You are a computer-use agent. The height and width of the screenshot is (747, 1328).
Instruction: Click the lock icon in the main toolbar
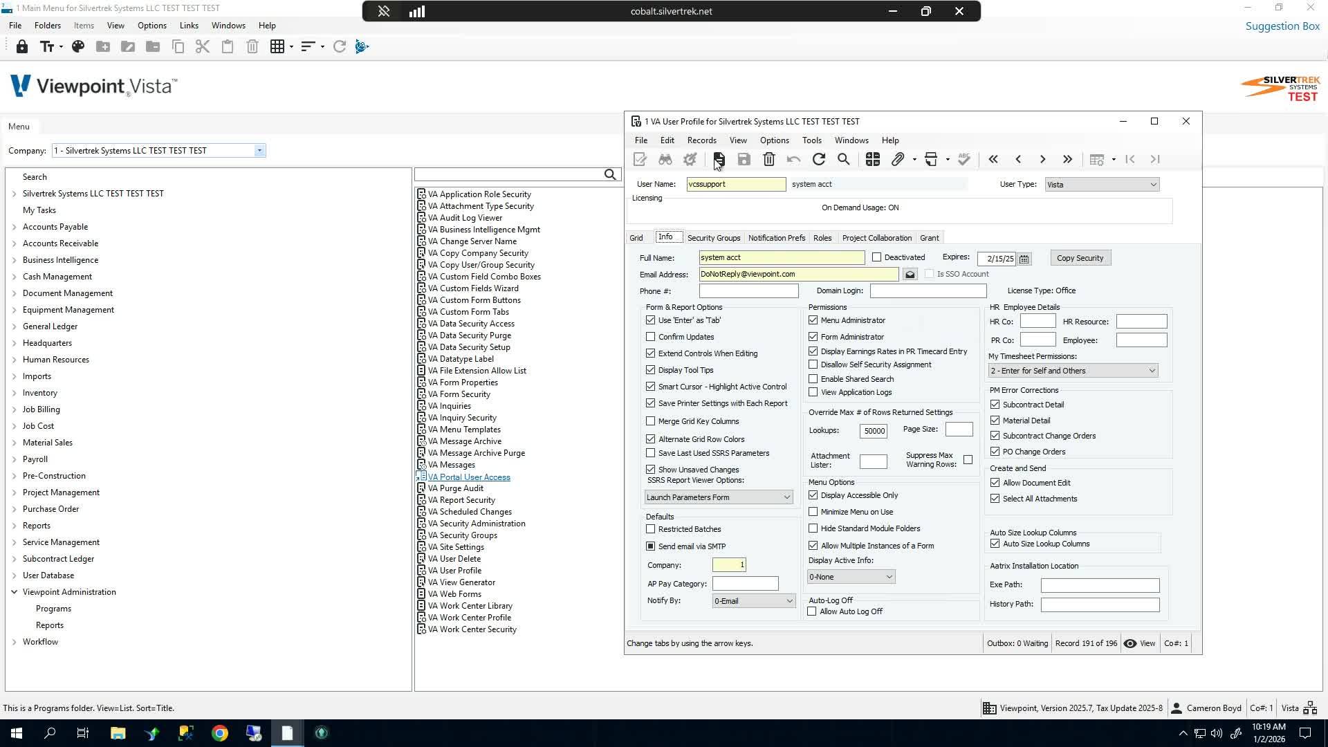(x=22, y=46)
